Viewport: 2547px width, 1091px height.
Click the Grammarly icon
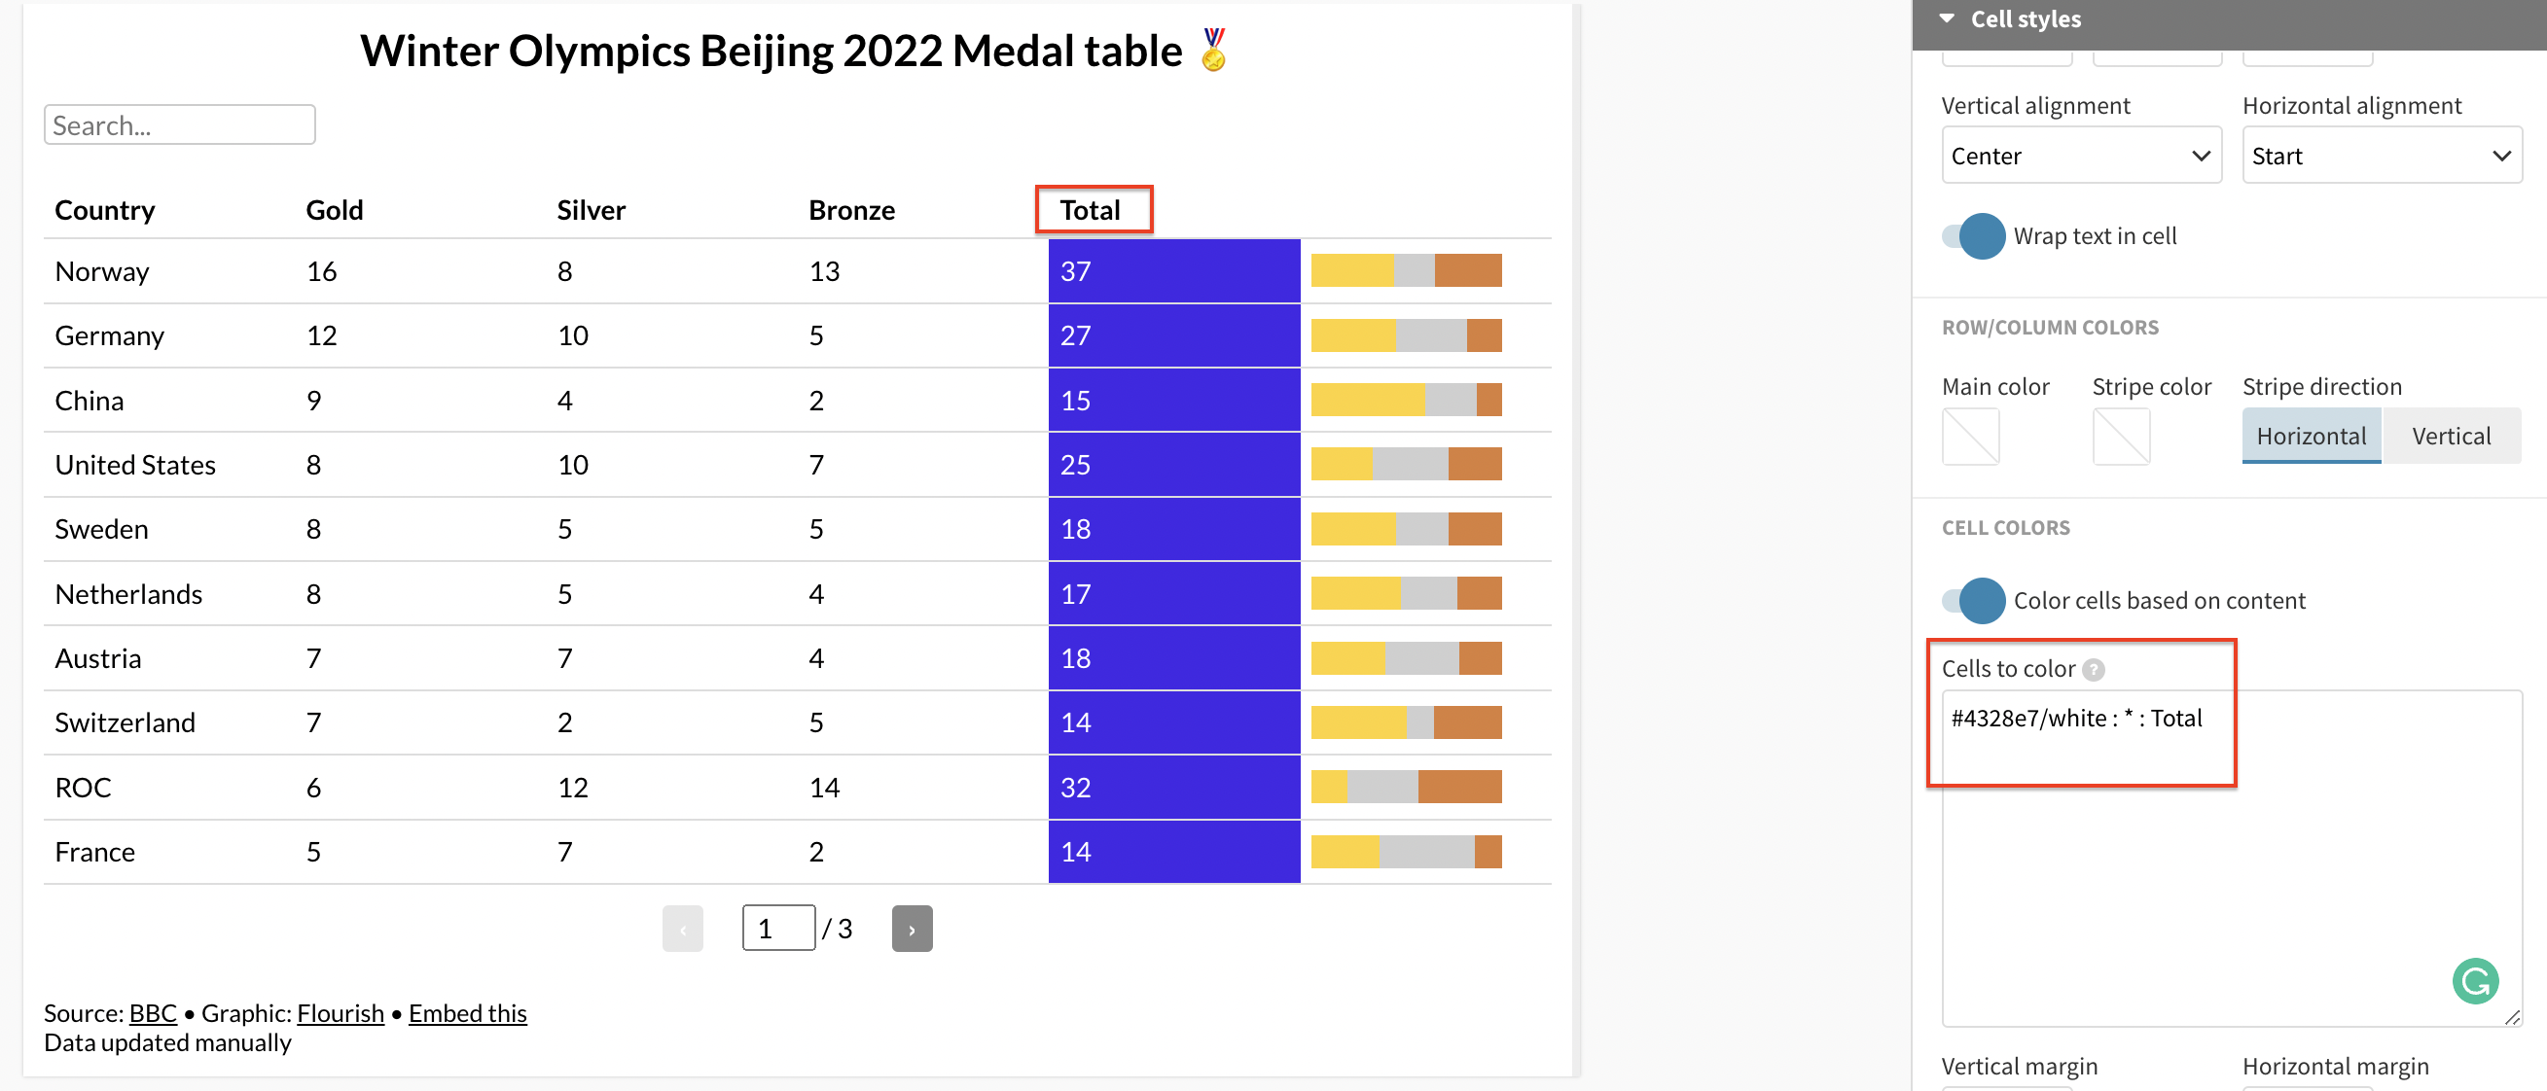click(x=2478, y=981)
